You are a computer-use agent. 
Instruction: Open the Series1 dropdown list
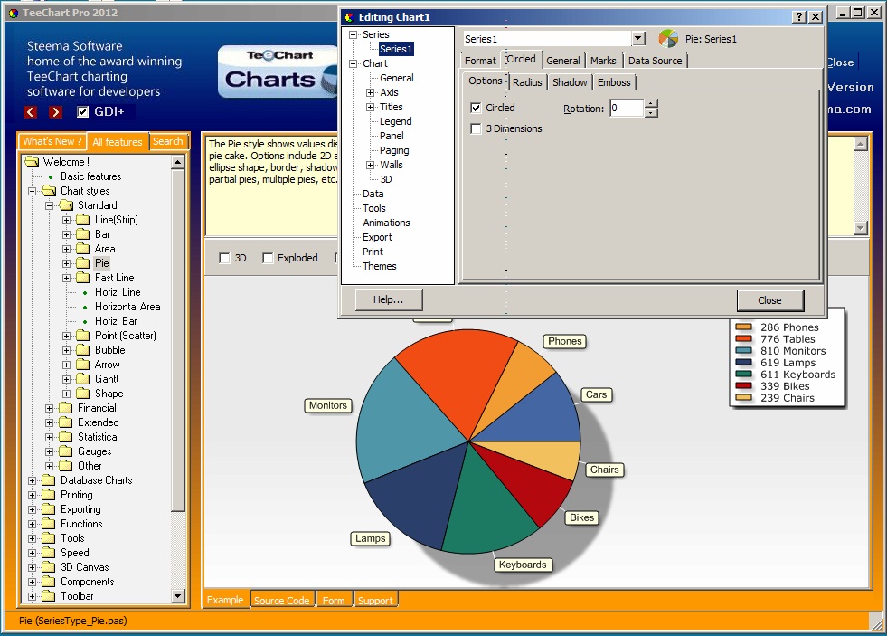click(638, 39)
